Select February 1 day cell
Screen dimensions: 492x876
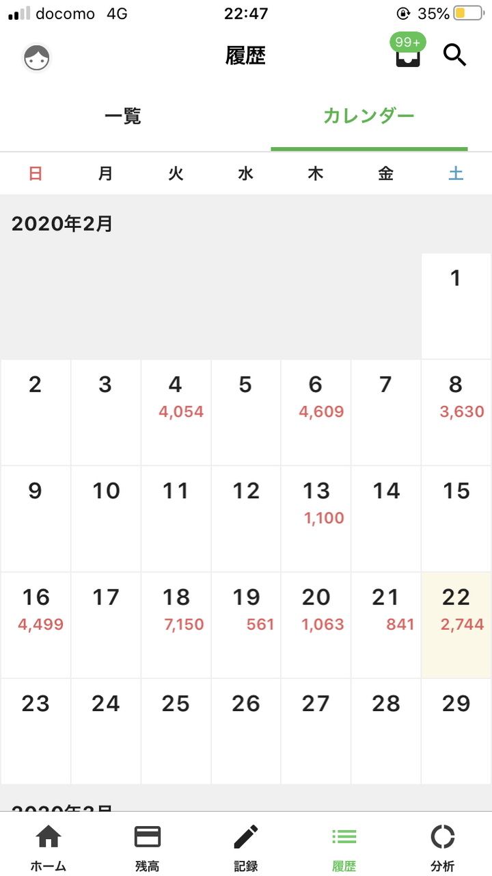click(456, 305)
